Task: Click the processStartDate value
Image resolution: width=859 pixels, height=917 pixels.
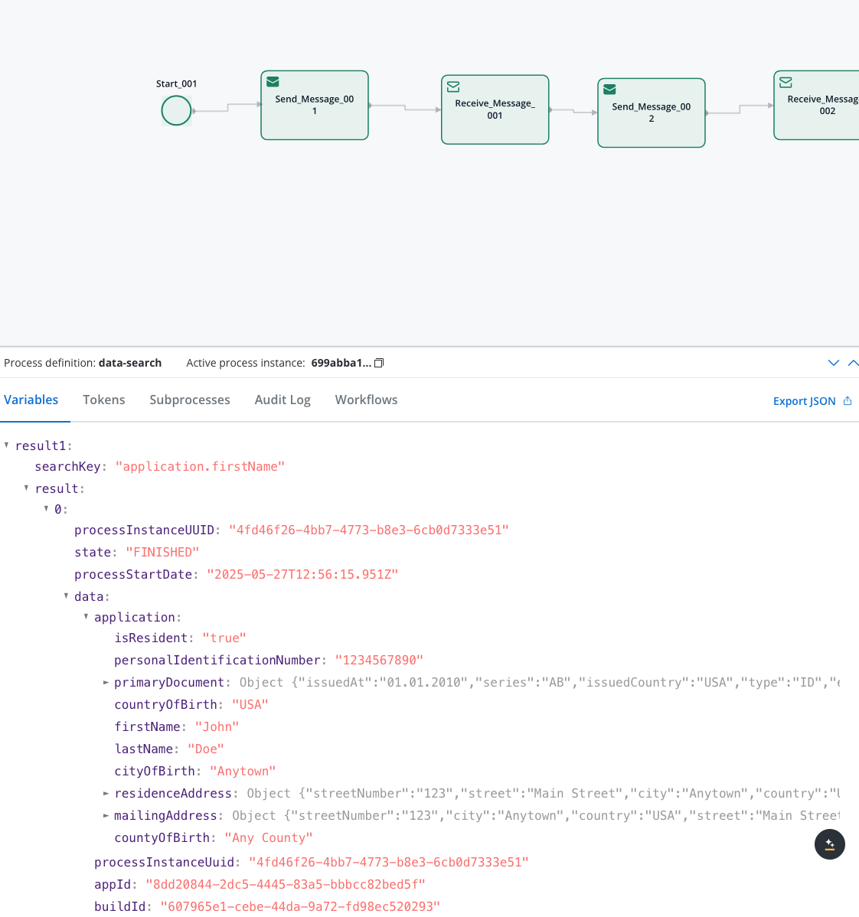Action: pos(302,575)
